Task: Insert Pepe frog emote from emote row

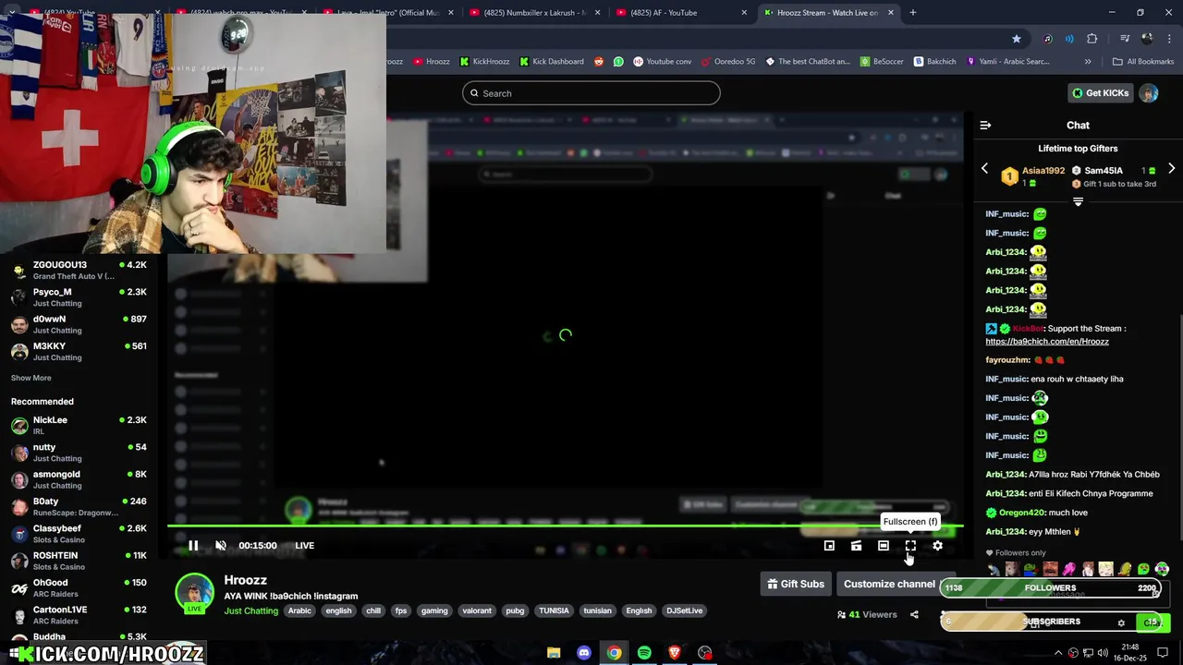Action: (1031, 569)
